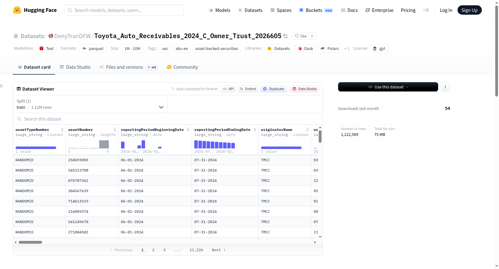The height and width of the screenshot is (269, 499).
Task: Click the Log In link
Action: pos(446,10)
